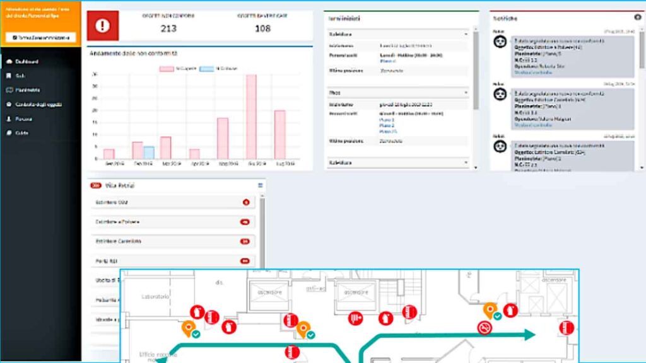Expand the third shift section at bottom
The width and height of the screenshot is (646, 363).
click(x=466, y=163)
